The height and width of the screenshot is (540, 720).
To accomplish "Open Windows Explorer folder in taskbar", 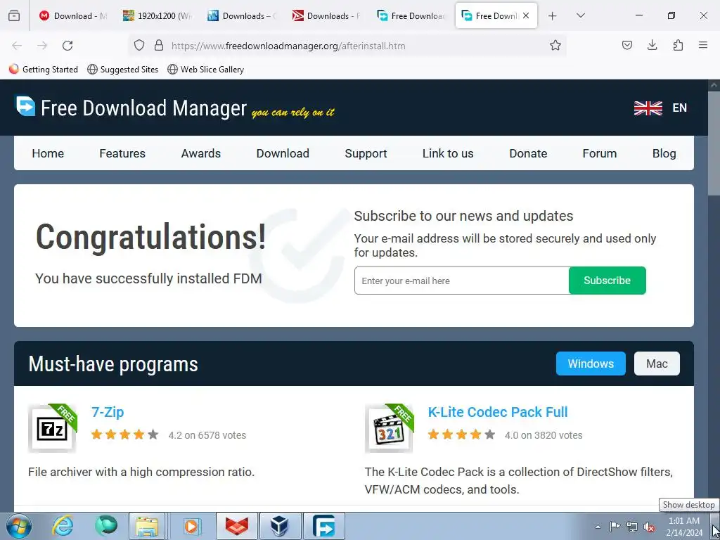I will [x=147, y=526].
